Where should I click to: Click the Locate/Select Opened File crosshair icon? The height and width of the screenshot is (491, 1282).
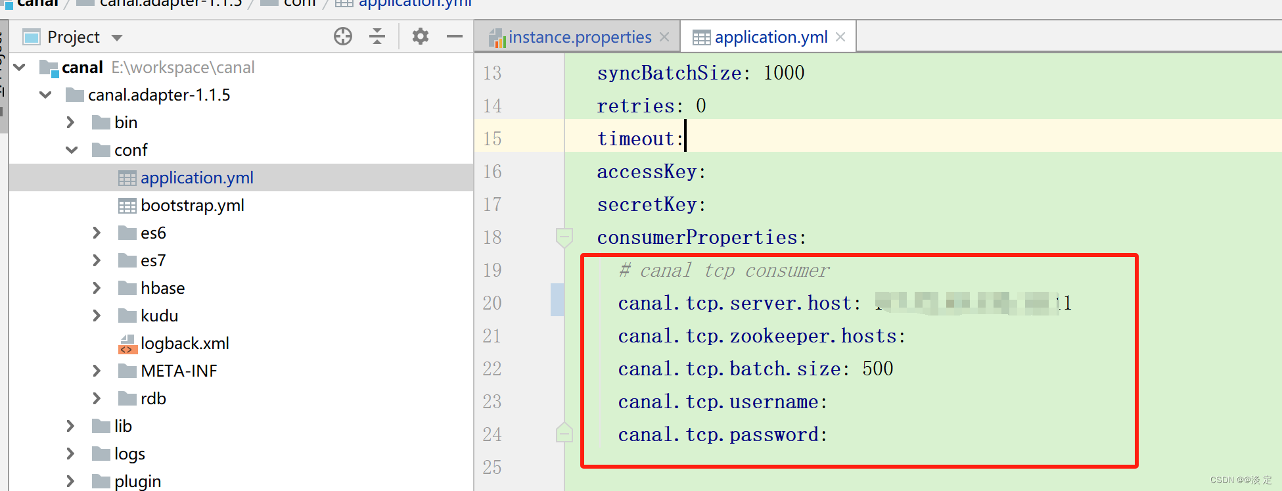(x=343, y=36)
